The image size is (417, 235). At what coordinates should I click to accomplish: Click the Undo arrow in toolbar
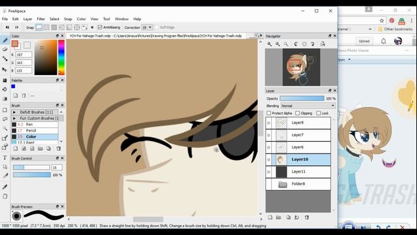click(7, 27)
